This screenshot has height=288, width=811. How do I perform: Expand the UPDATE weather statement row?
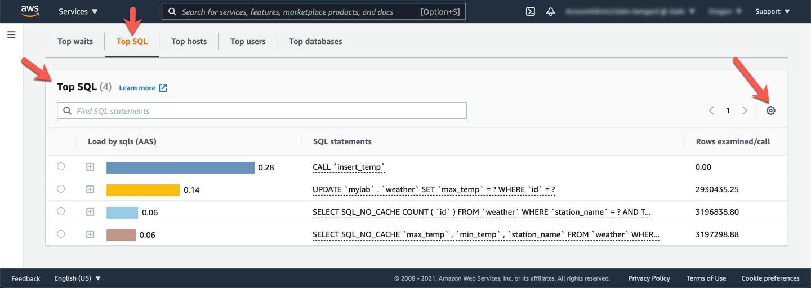click(90, 189)
